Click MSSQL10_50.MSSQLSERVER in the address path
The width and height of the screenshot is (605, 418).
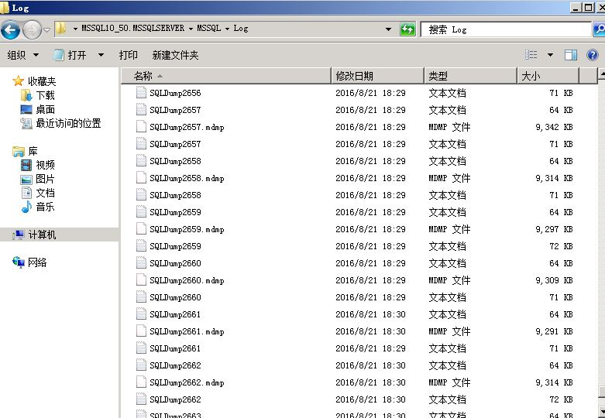click(x=132, y=29)
